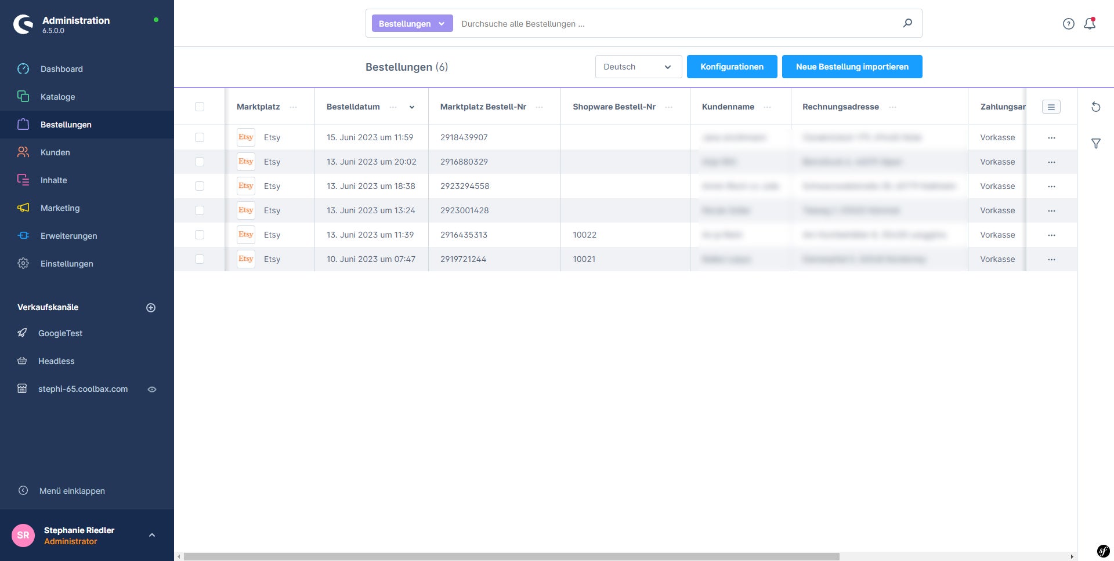Open Bestelldatum column options dots

393,107
